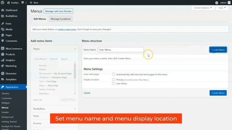Click the plus New icon
232x130 pixels.
(x=31, y=3)
